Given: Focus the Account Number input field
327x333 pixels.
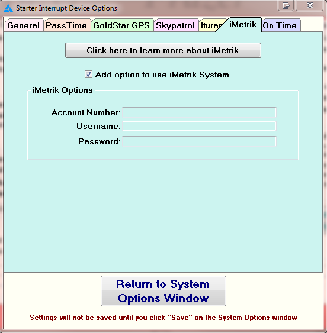Looking at the screenshot, I should (200, 112).
